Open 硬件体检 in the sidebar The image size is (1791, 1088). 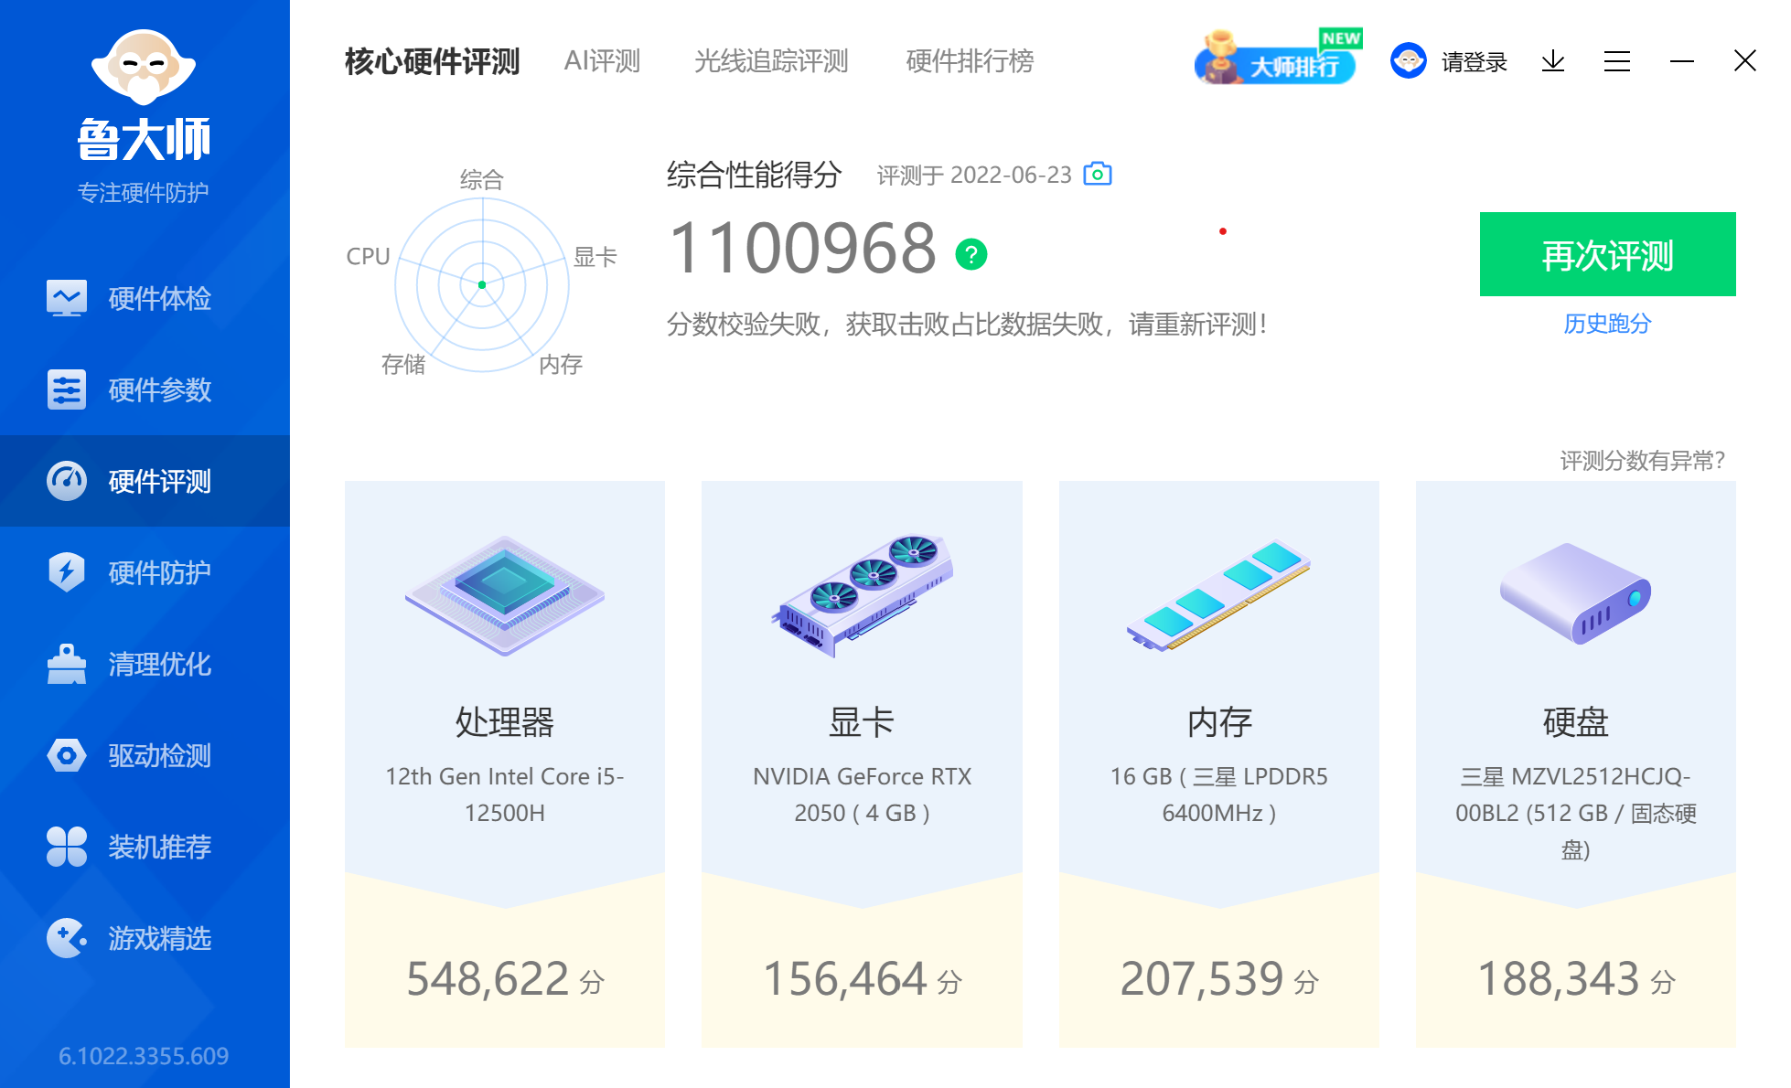coord(145,298)
